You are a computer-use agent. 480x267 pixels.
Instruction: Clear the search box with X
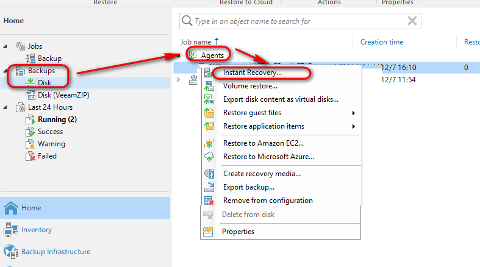point(412,21)
